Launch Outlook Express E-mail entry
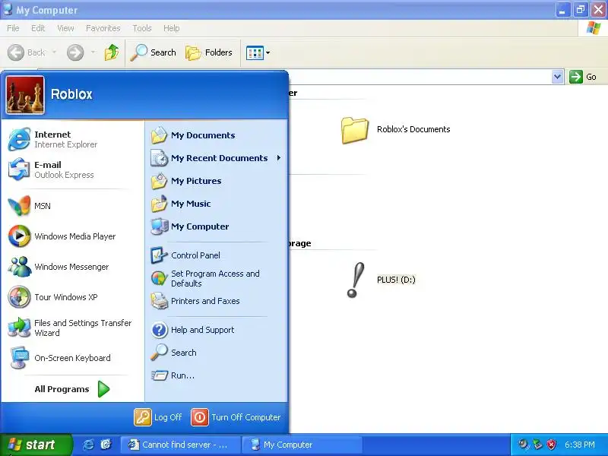 click(72, 169)
